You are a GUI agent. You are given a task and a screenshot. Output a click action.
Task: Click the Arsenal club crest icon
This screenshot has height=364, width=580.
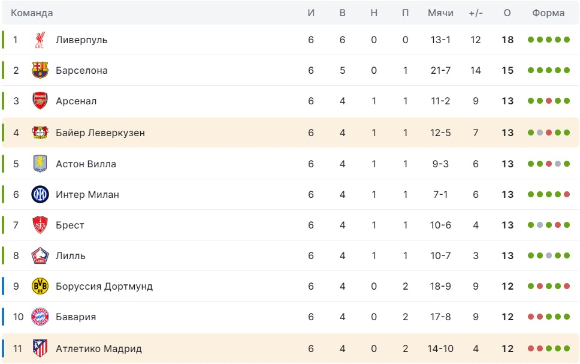[x=40, y=101]
